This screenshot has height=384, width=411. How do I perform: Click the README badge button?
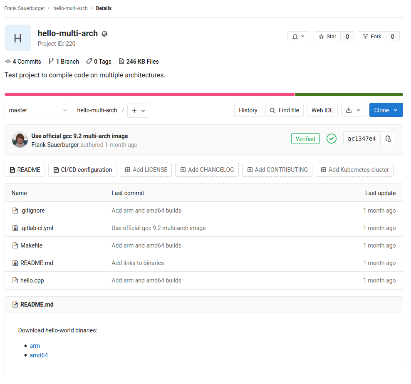pos(25,170)
